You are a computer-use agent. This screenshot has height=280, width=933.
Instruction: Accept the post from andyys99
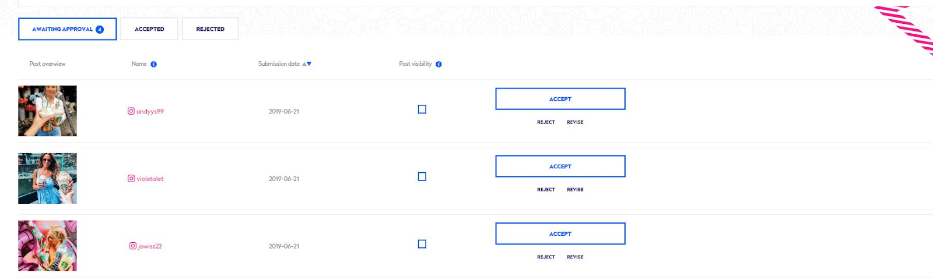[x=560, y=99]
